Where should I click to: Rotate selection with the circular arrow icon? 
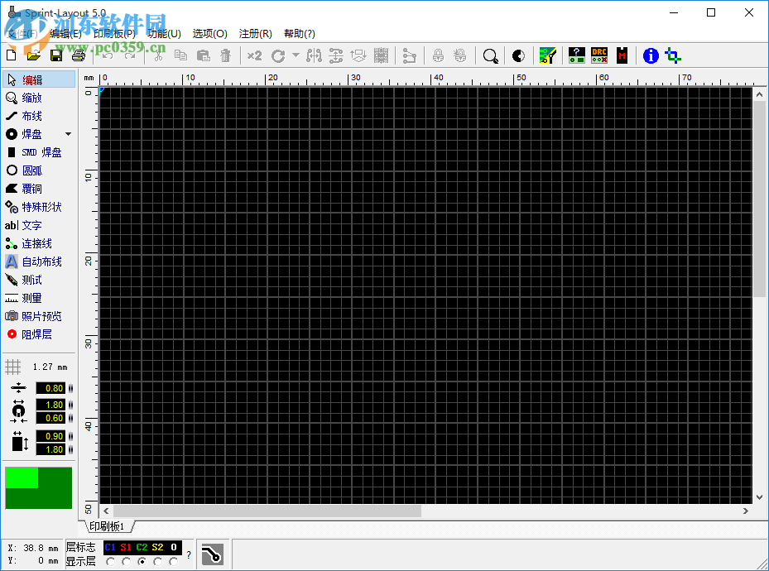coord(278,56)
